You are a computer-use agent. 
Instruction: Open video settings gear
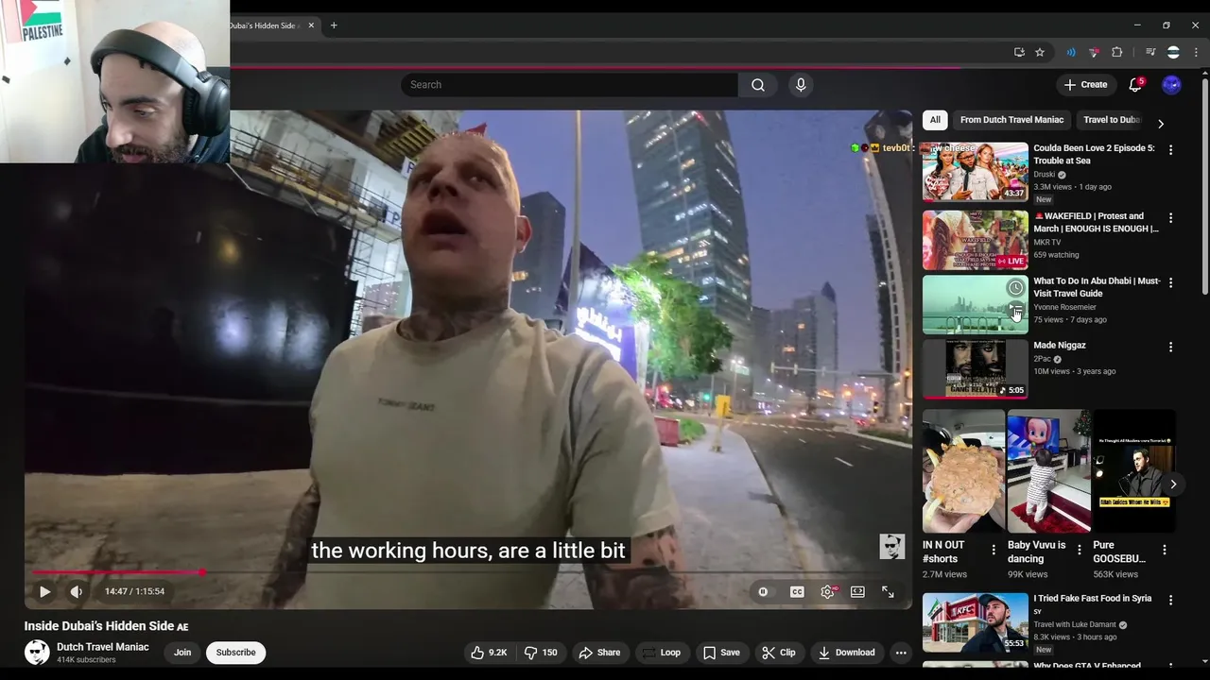pos(827,591)
